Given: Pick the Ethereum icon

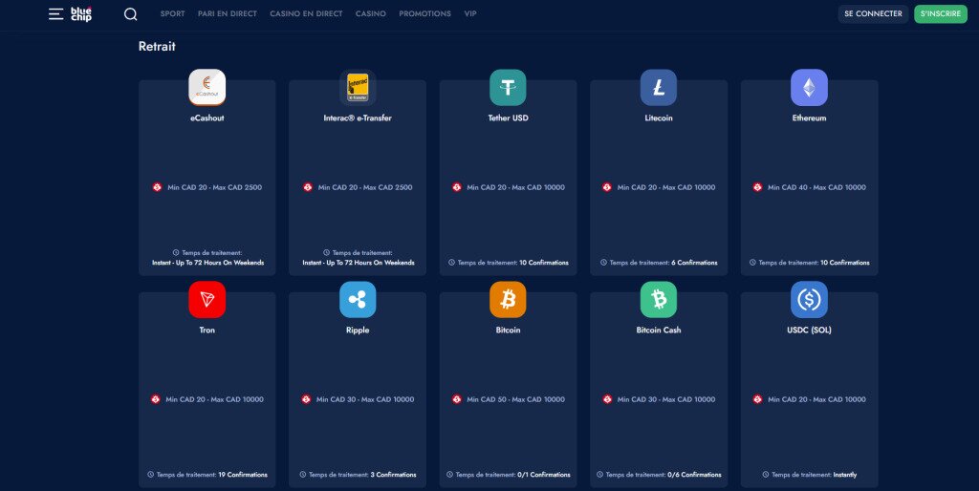Looking at the screenshot, I should tap(809, 87).
